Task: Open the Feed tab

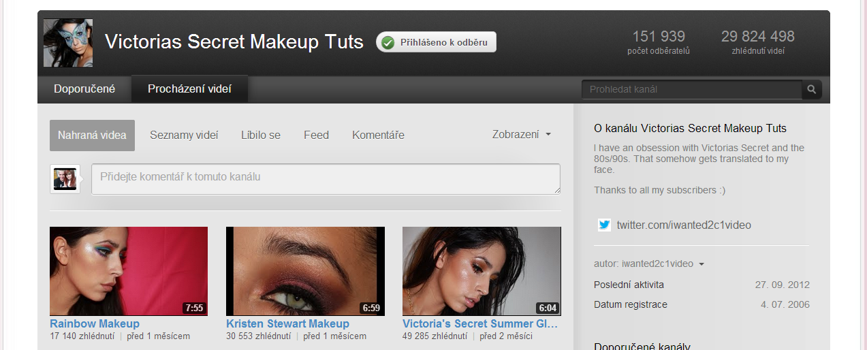Action: pos(316,135)
